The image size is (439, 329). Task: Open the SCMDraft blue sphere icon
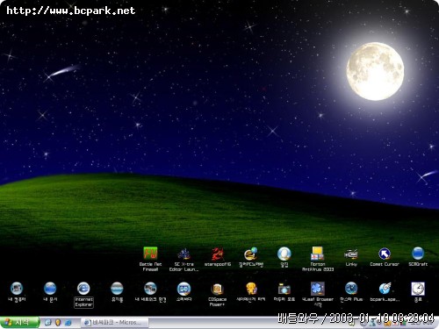418,254
